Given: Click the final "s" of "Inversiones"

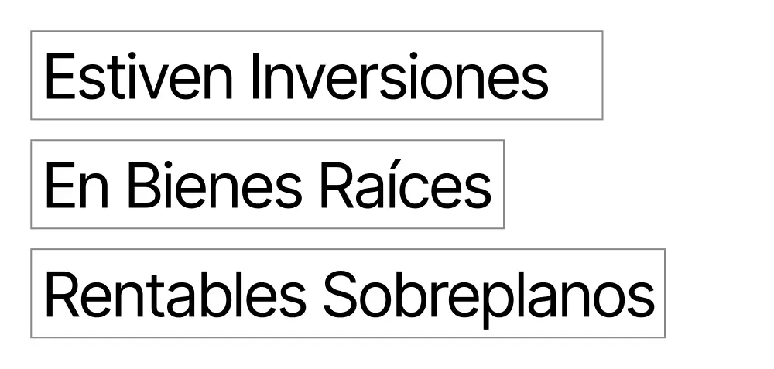Looking at the screenshot, I should (536, 82).
